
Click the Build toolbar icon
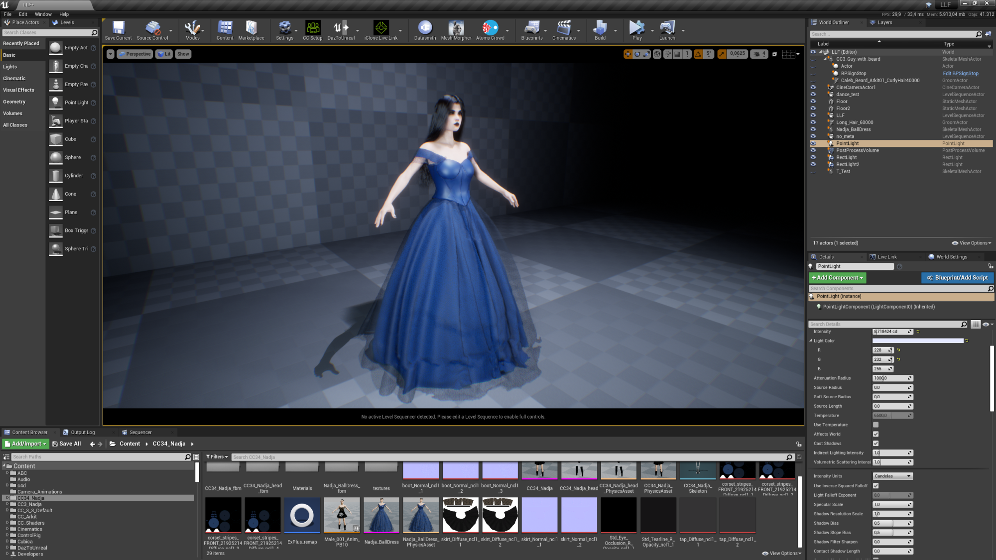pos(600,30)
